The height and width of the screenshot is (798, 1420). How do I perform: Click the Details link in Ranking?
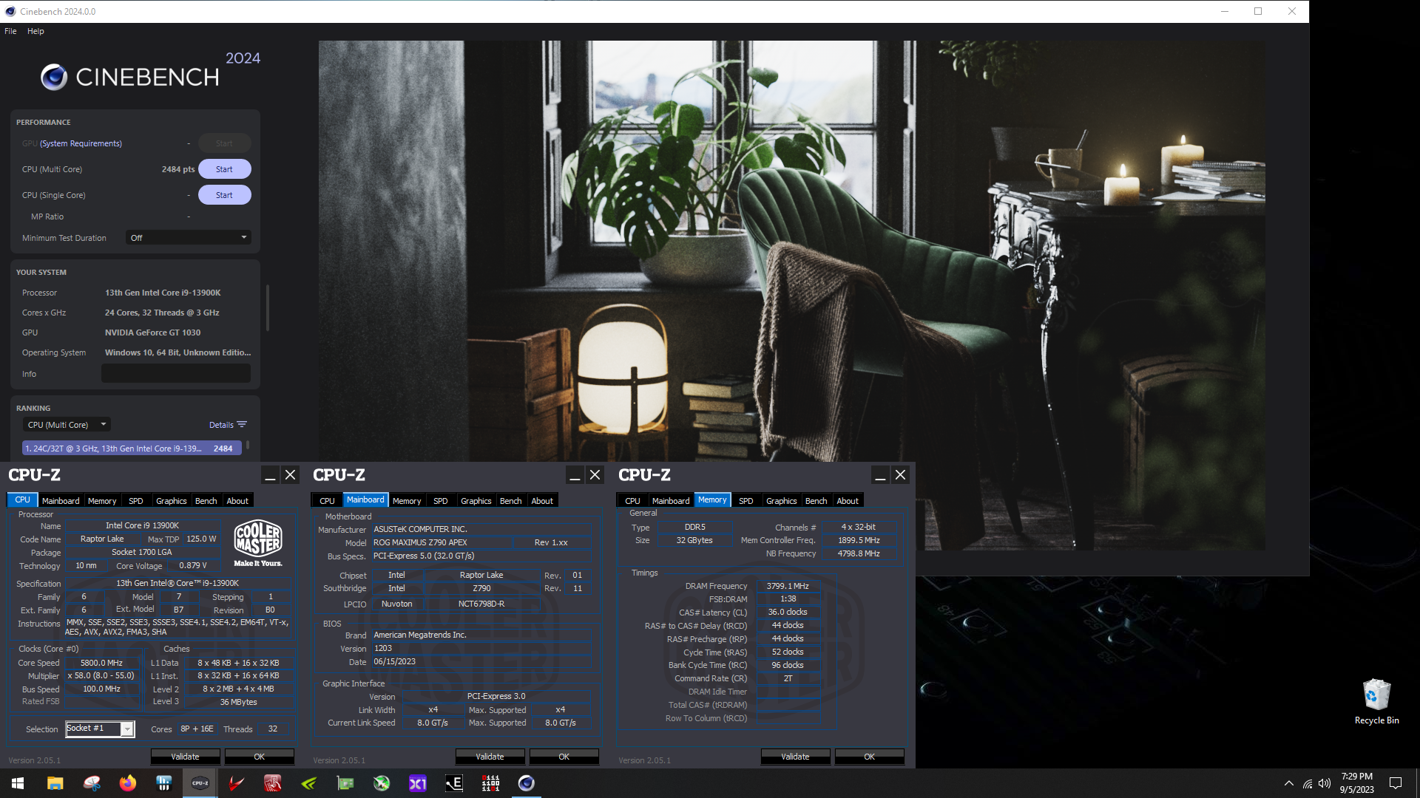click(x=221, y=425)
